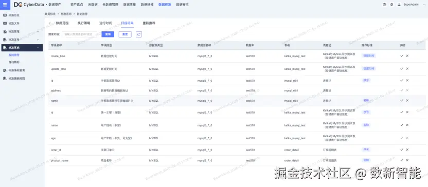Expand the 标准发布 sidebar chevron
The width and height of the screenshot is (428, 187).
38,40
